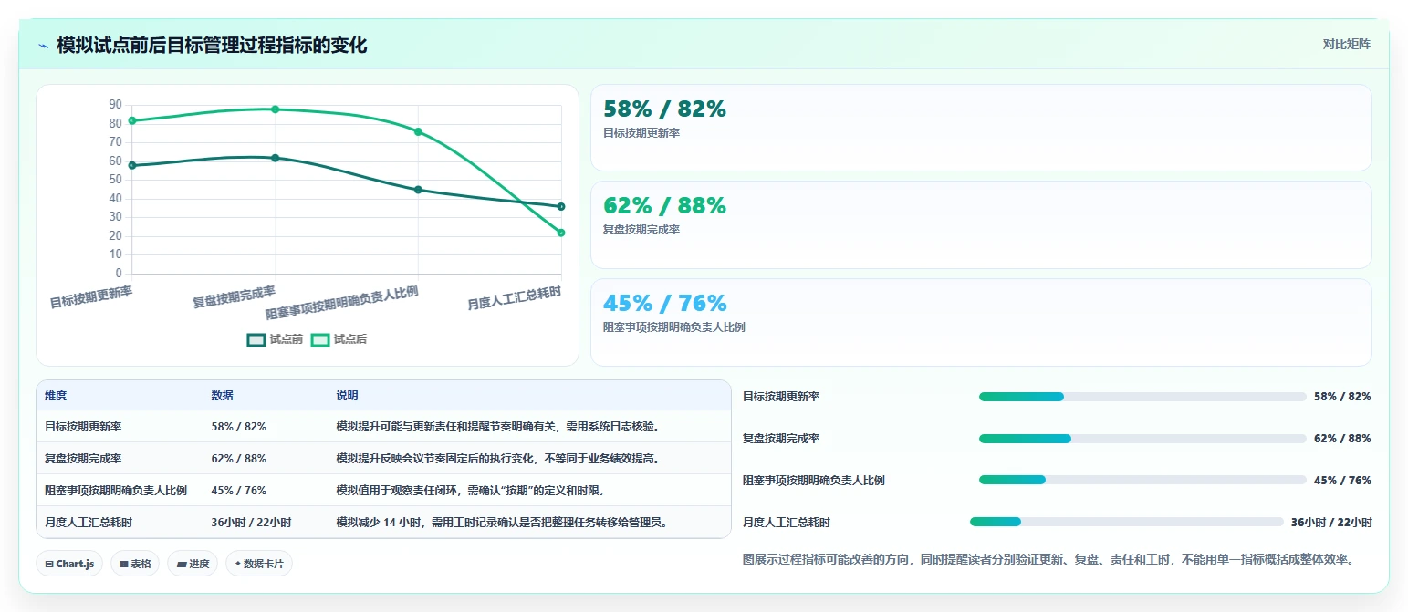Click the table cell 58% / 82%
This screenshot has width=1408, height=612.
pyautogui.click(x=239, y=427)
